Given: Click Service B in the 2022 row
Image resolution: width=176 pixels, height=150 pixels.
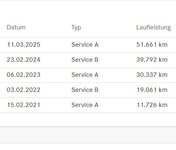Looking at the screenshot, I should coord(85,90).
